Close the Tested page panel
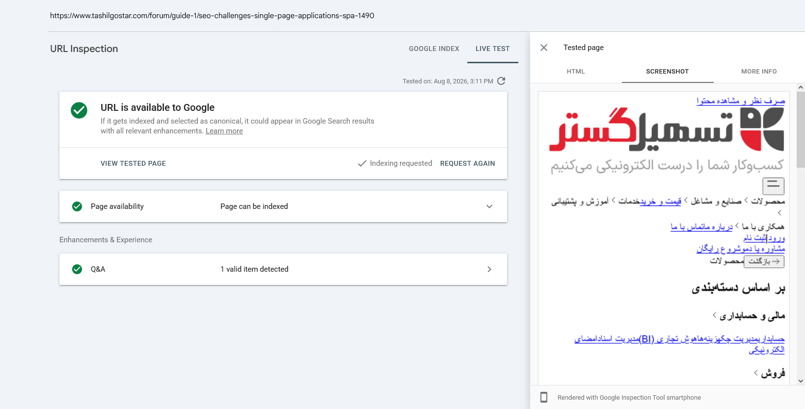 point(544,48)
